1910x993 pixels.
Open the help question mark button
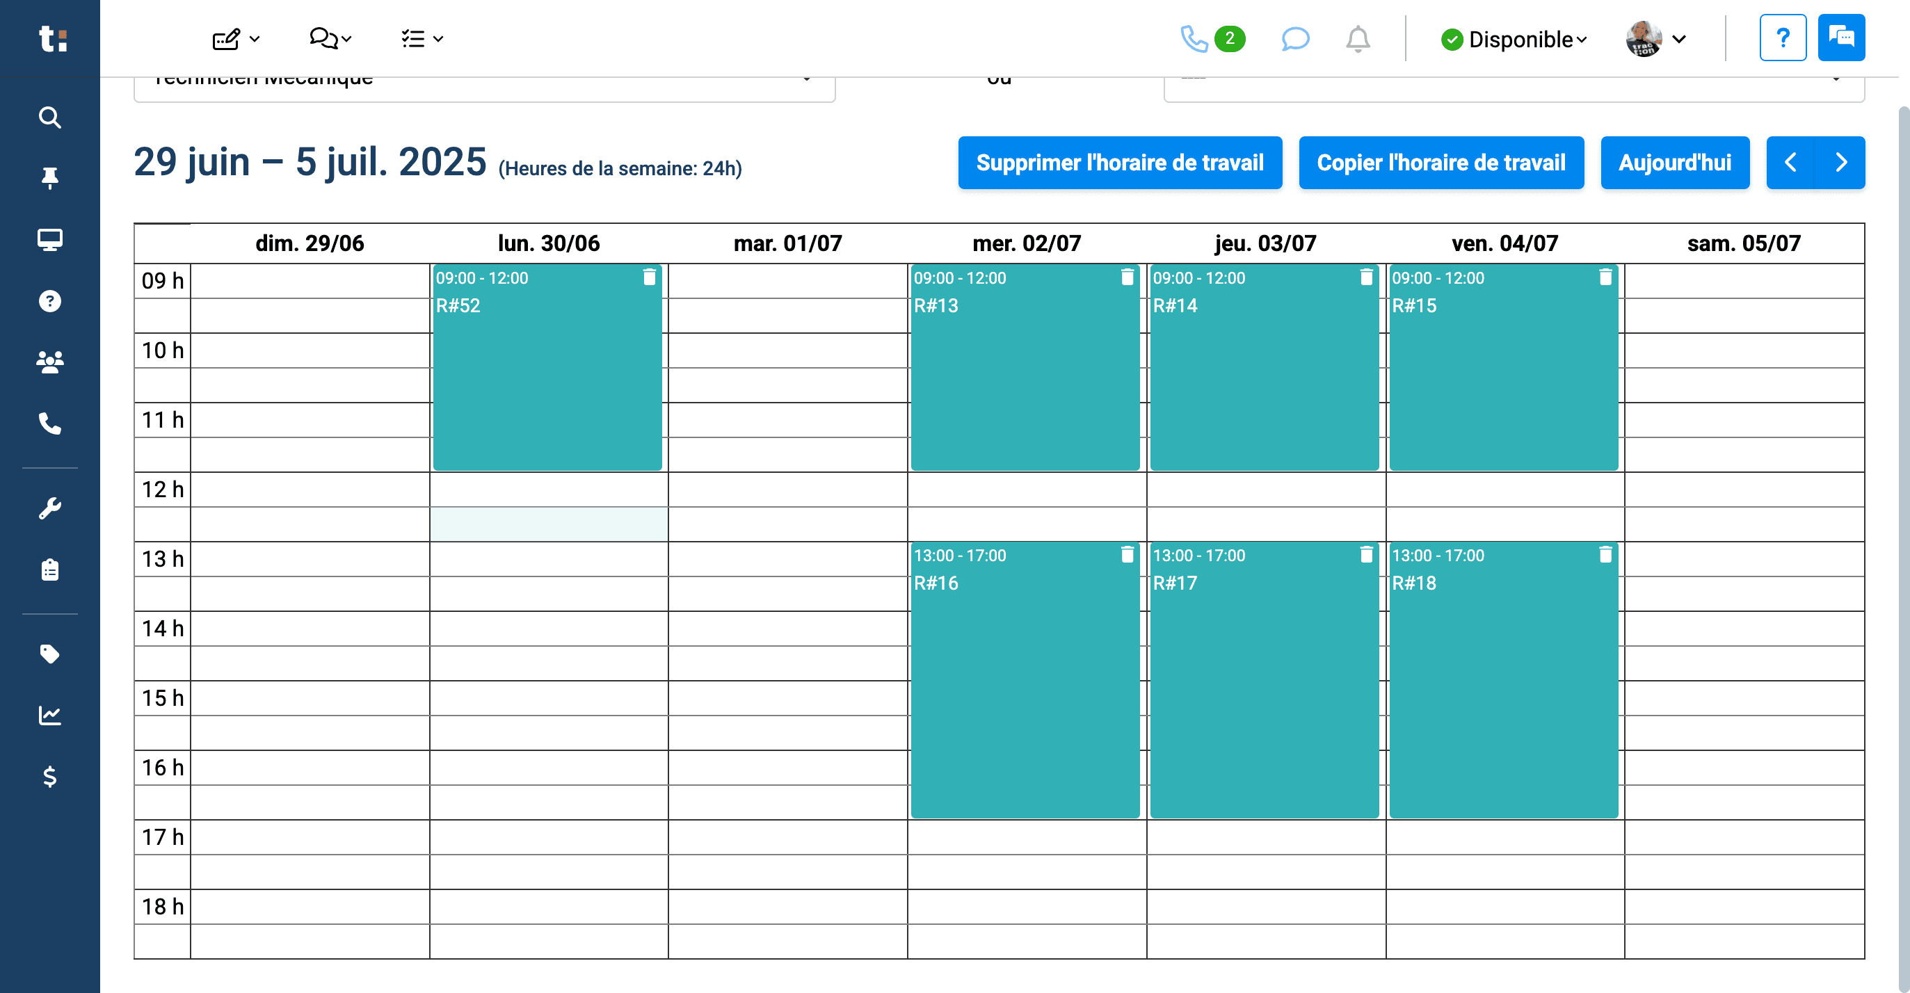click(1783, 38)
